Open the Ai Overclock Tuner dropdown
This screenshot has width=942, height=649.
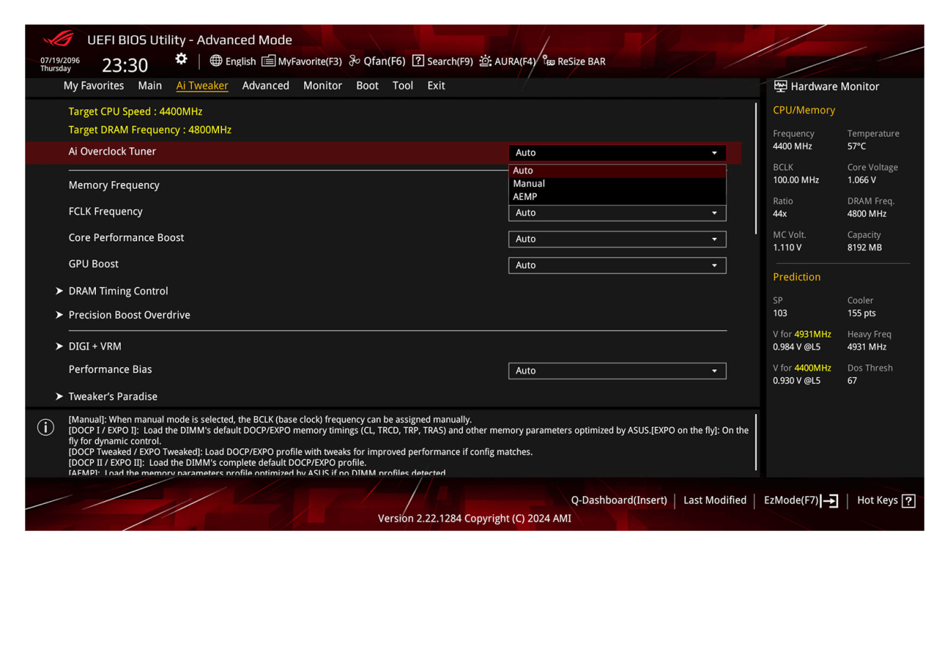click(617, 153)
